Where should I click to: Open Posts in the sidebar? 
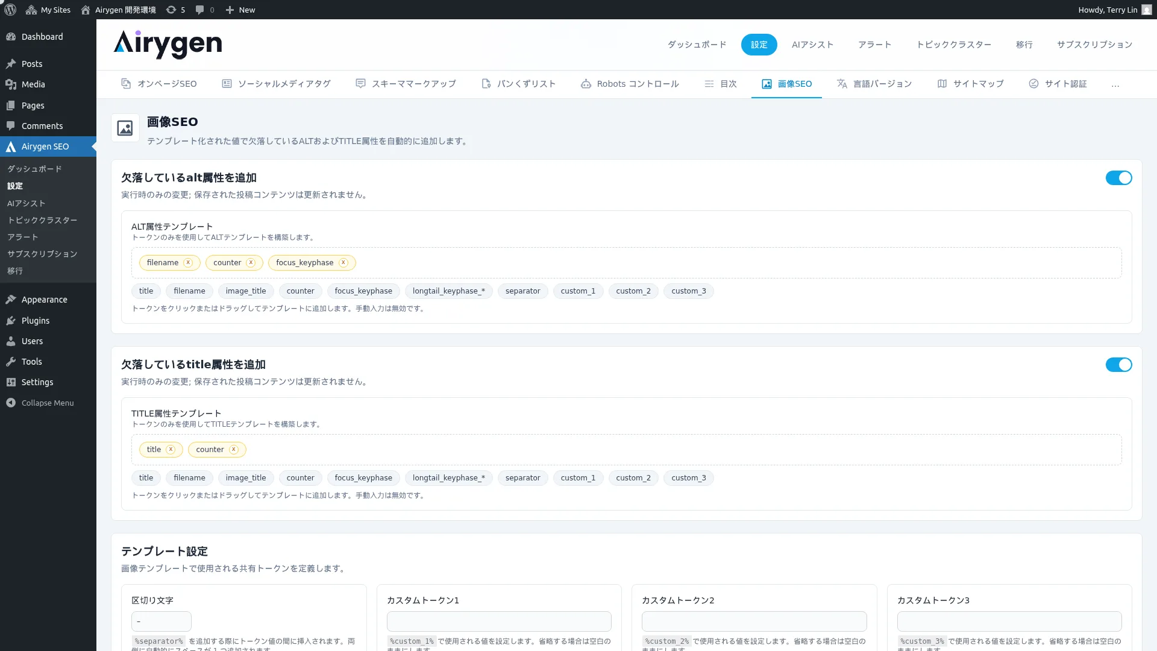point(48,64)
